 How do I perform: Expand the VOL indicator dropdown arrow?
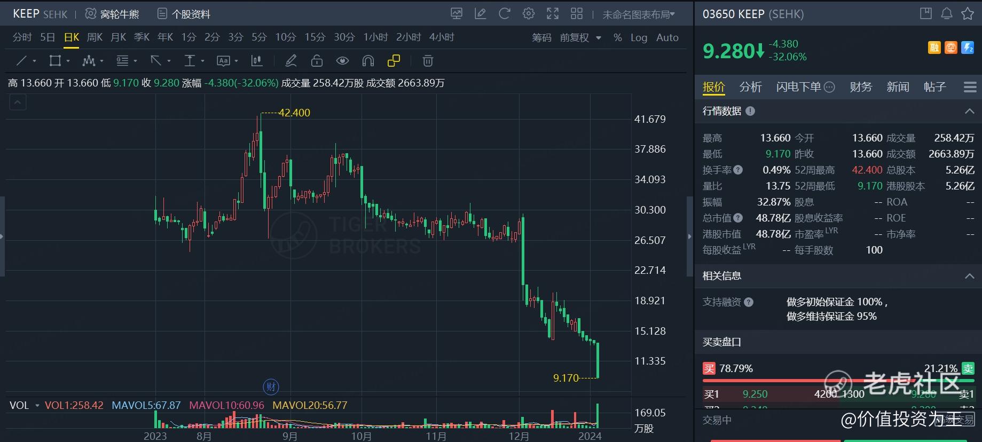(x=37, y=406)
